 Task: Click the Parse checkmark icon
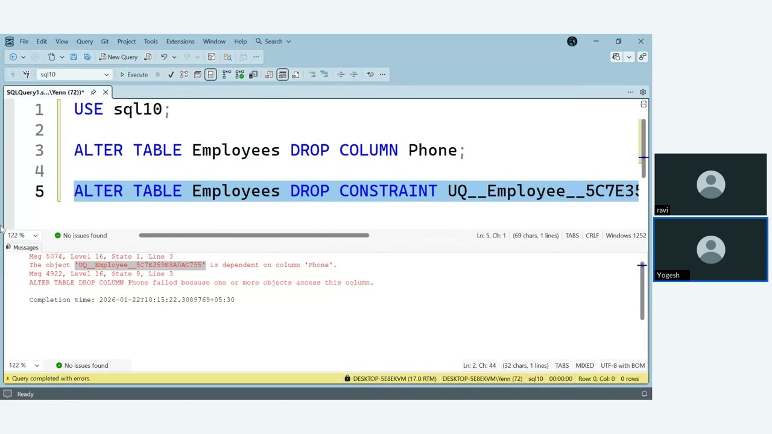point(171,74)
